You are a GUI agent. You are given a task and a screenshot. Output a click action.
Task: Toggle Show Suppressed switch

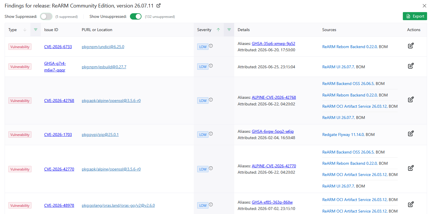point(46,16)
